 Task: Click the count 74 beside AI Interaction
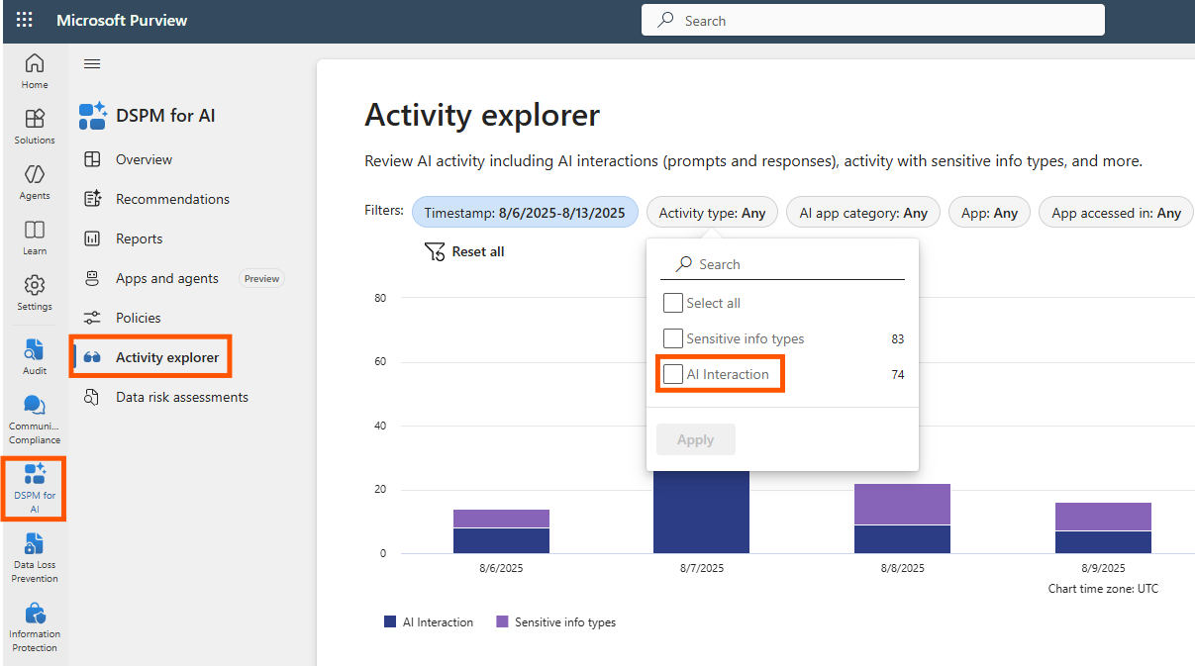[x=898, y=374]
